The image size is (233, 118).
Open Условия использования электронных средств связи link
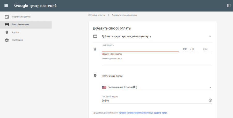(x=143, y=113)
